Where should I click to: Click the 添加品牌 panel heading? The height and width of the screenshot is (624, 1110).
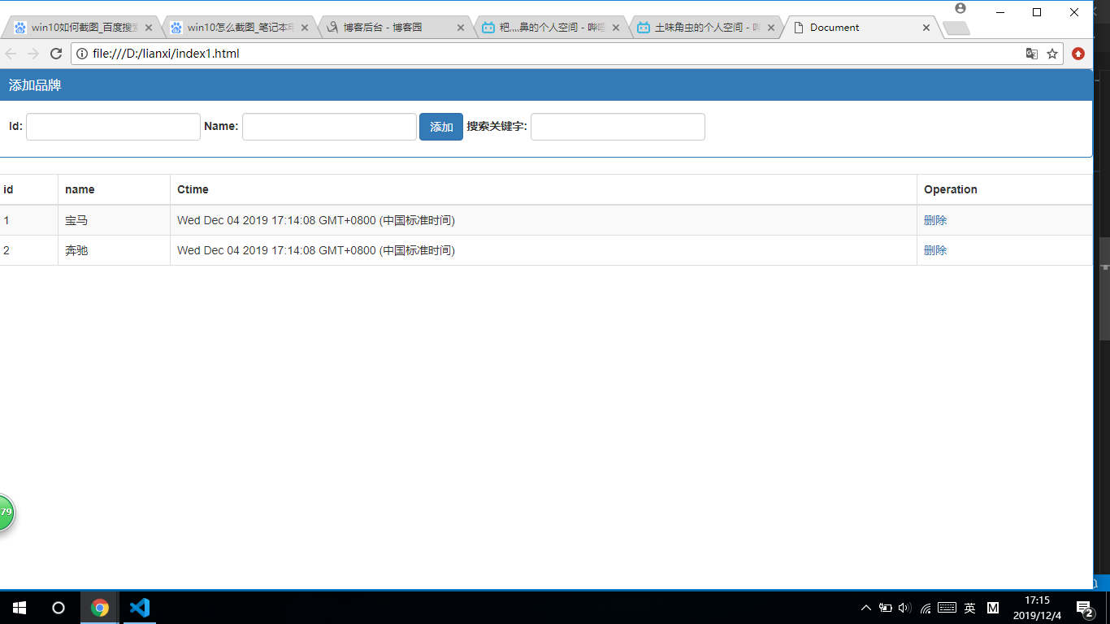click(546, 85)
